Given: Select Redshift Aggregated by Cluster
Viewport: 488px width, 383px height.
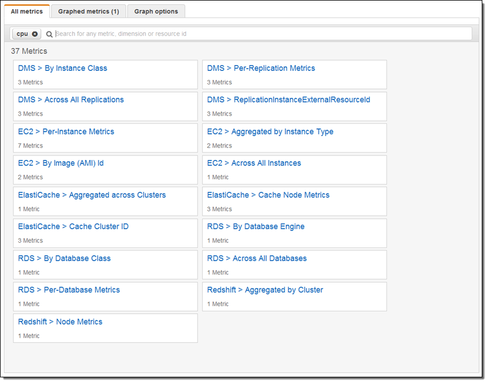Looking at the screenshot, I should pos(265,290).
